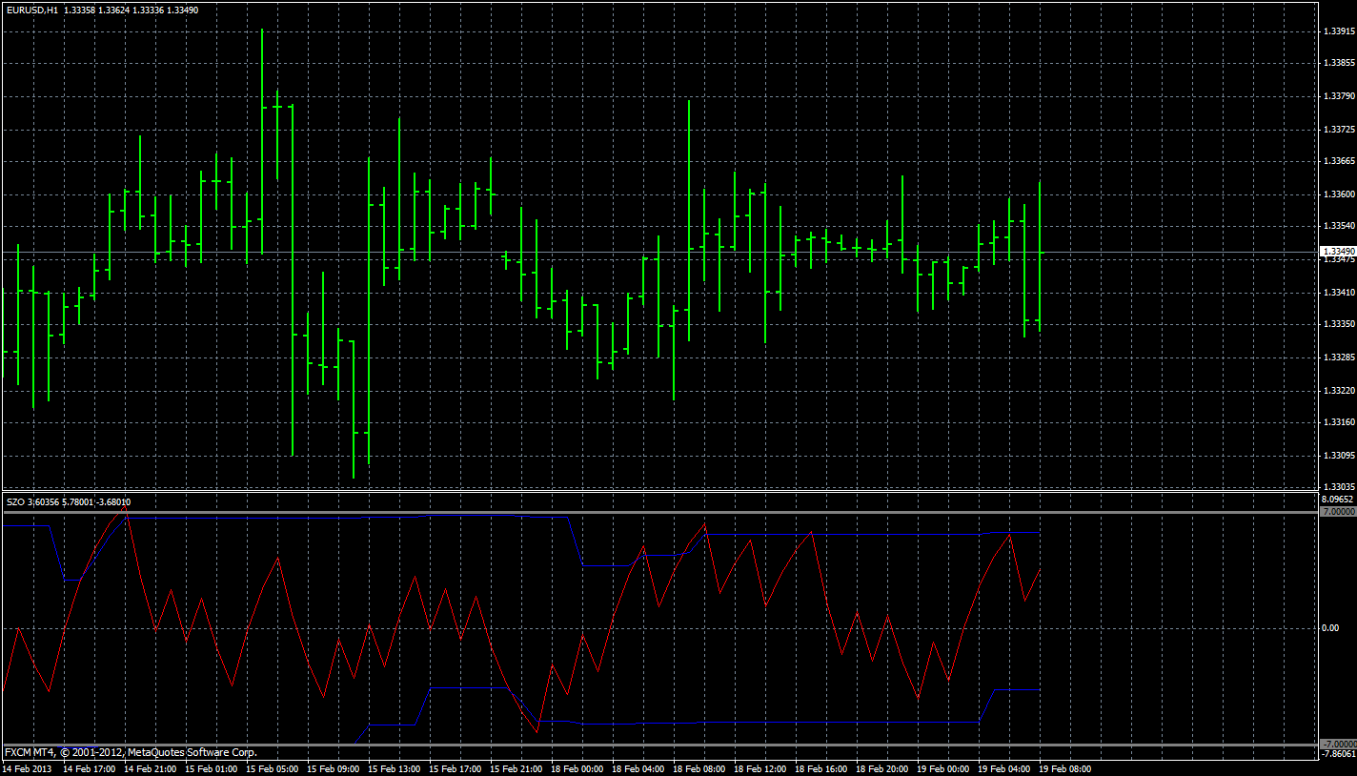1357x776 pixels.
Task: Click the 1.33350 price axis label
Action: click(x=1339, y=324)
